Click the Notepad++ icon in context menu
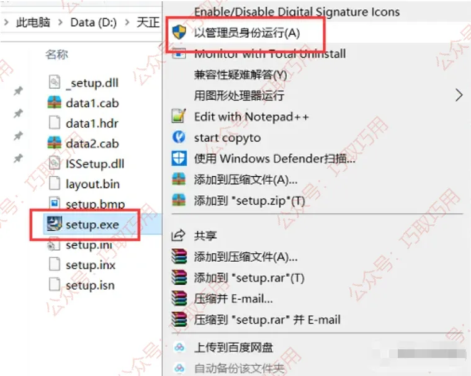 (179, 116)
